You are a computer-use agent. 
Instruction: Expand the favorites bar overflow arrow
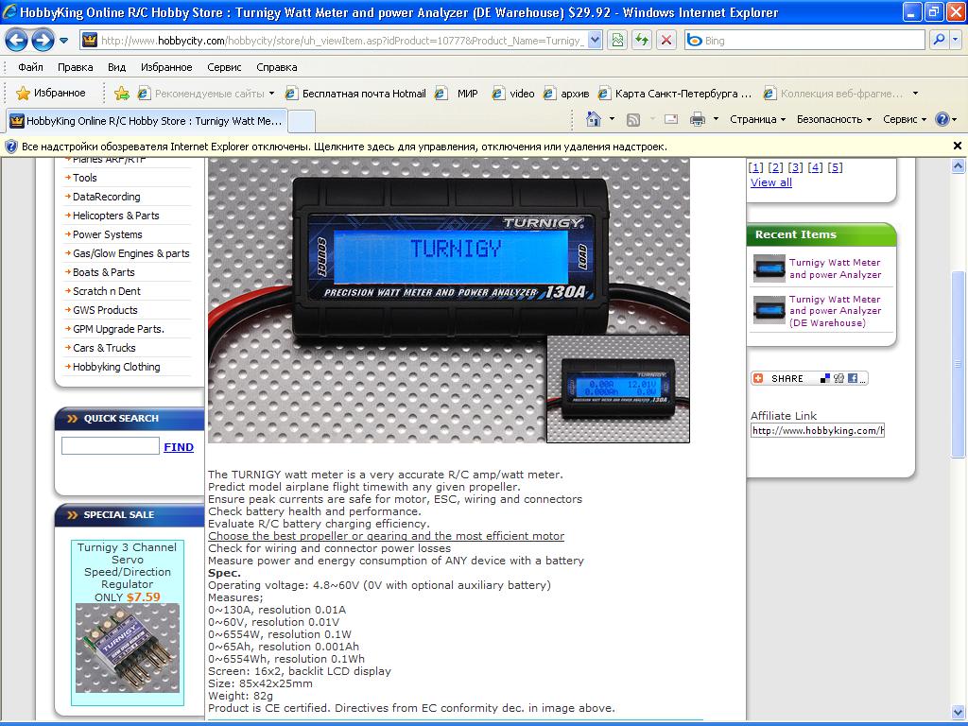pyautogui.click(x=915, y=94)
